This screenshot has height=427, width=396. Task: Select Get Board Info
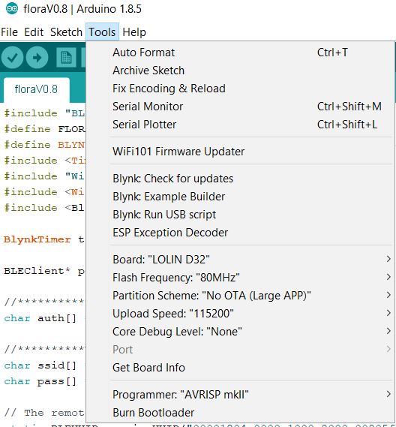point(240,368)
